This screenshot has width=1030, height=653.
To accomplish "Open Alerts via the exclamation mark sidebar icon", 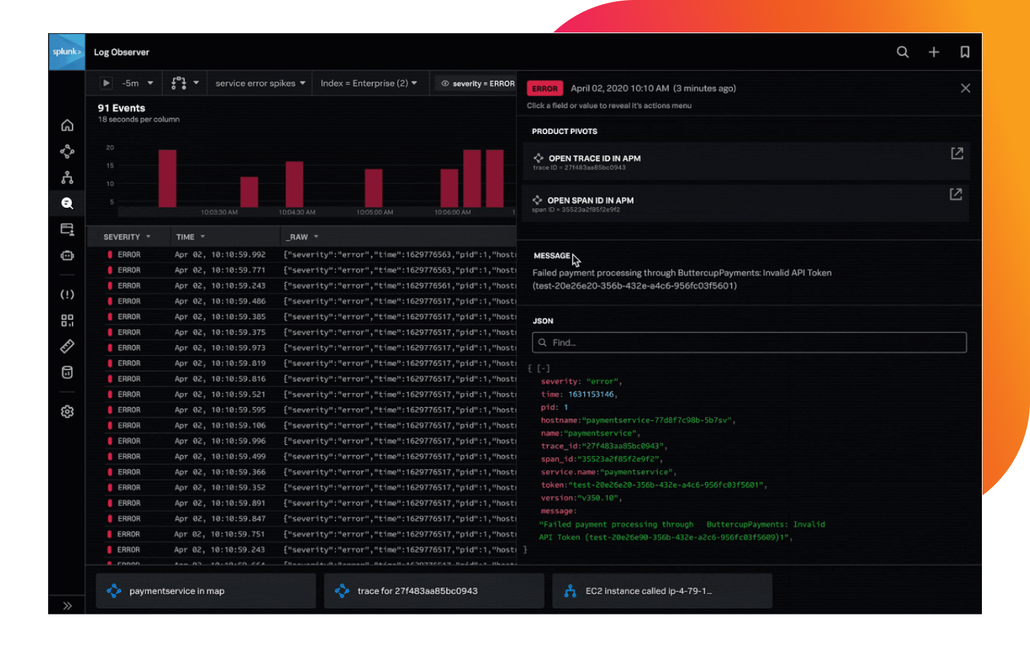I will (67, 294).
